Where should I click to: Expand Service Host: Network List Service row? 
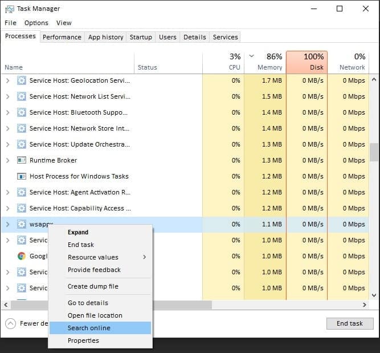tap(8, 96)
